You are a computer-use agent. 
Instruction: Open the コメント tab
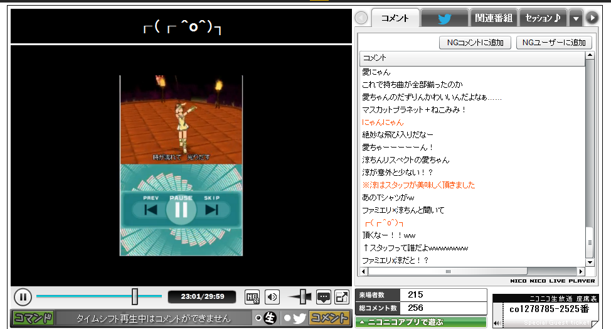395,18
